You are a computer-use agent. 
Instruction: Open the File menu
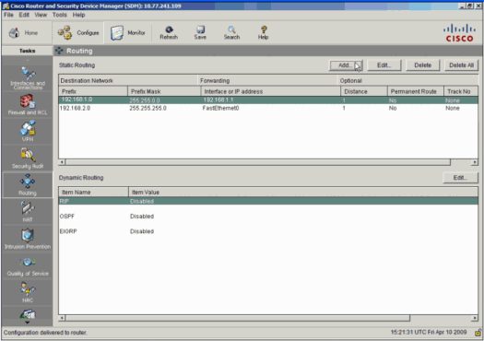coord(8,15)
